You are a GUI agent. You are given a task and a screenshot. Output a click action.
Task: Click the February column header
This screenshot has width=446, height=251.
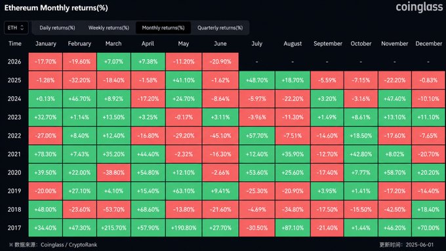coord(79,43)
